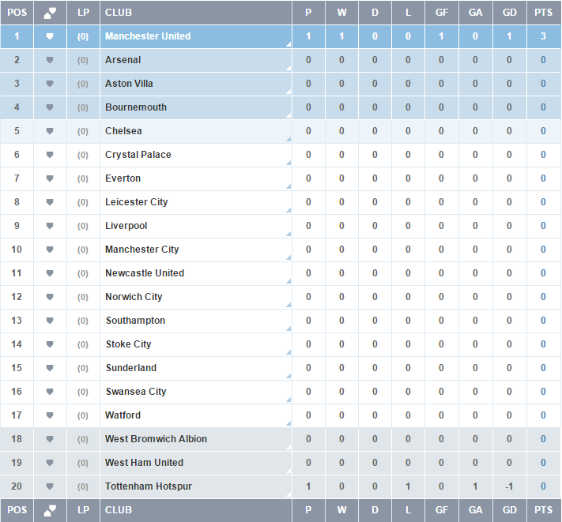The height and width of the screenshot is (522, 562).
Task: Open the Leicester City club link
Action: click(137, 202)
